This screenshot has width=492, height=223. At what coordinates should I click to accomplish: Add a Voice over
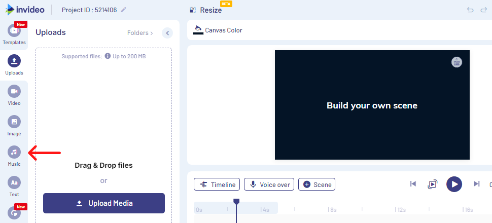269,184
